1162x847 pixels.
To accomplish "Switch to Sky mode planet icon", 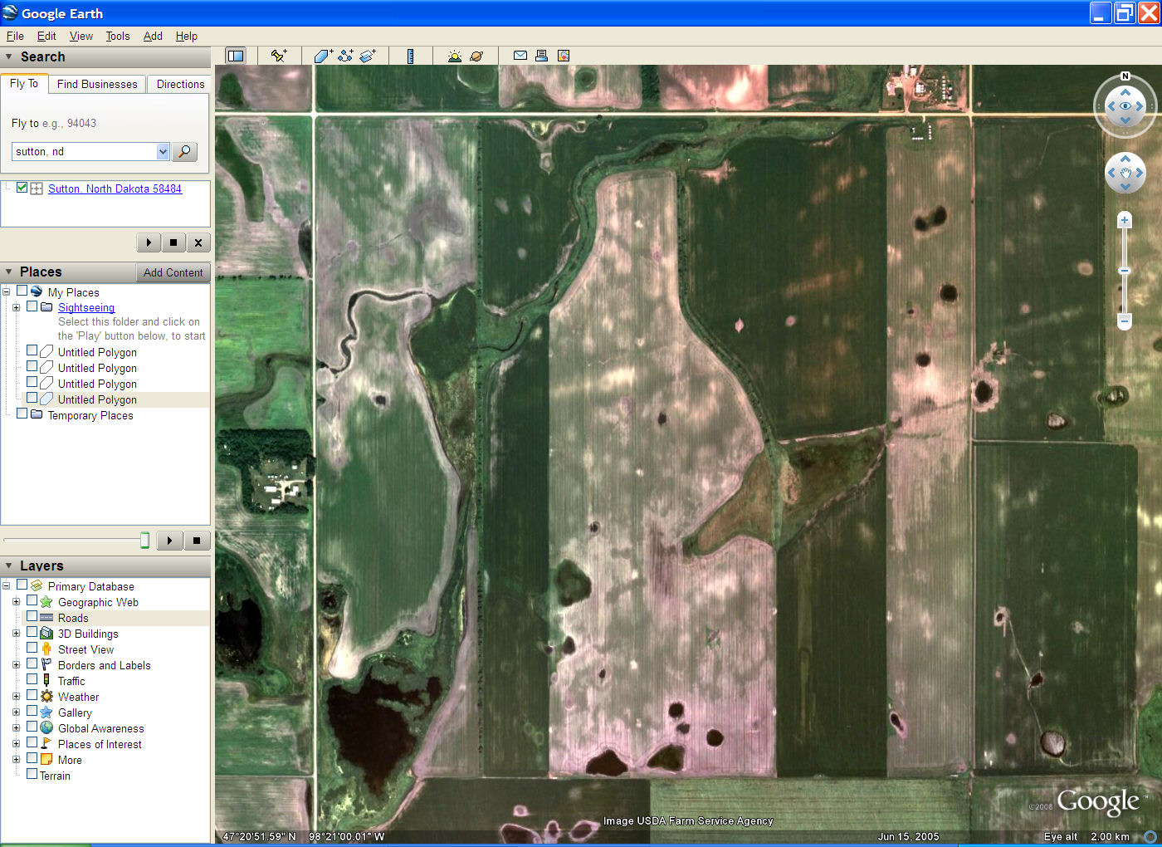I will pos(476,56).
